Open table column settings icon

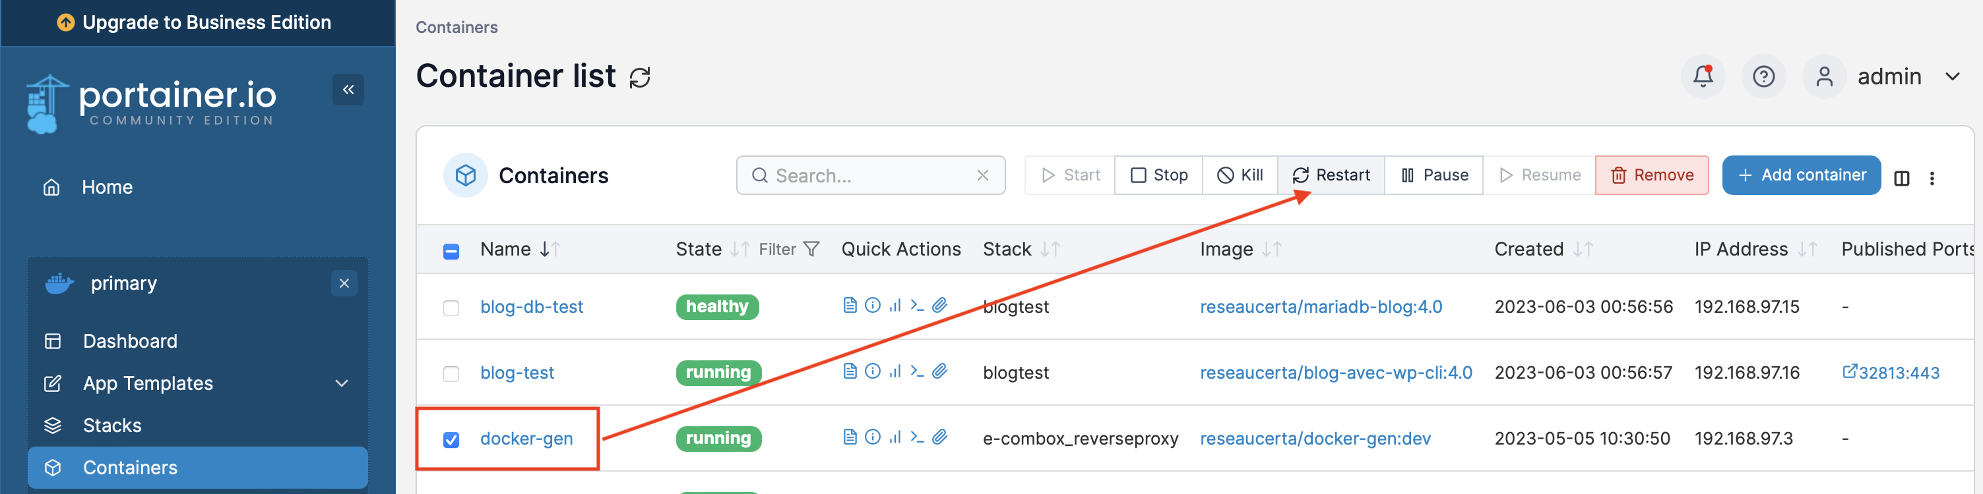1901,178
